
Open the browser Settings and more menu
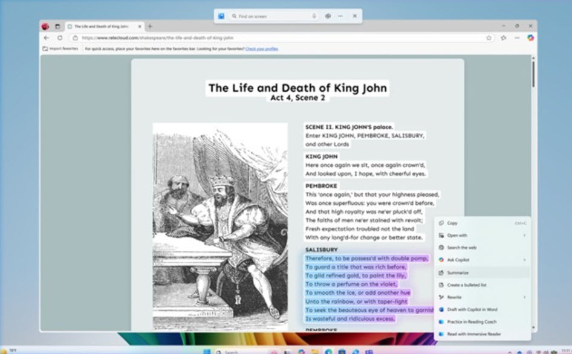[x=518, y=38]
